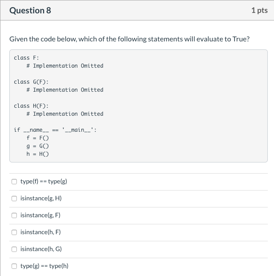274x276 pixels.
Task: Click the class F: code line
Action: click(27, 58)
